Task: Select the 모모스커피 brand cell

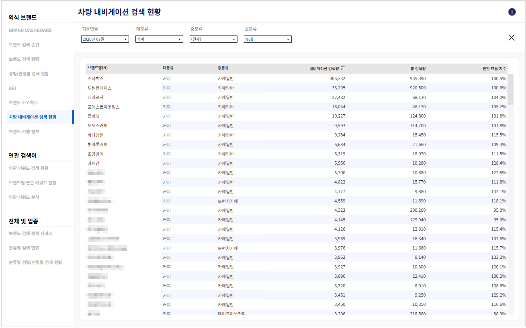Action: (x=97, y=126)
